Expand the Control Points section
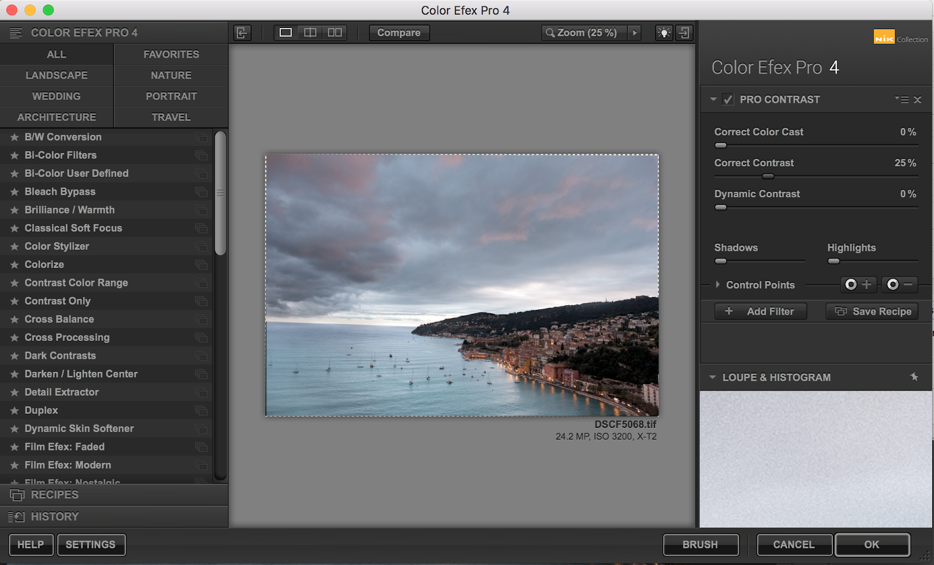 coord(717,285)
